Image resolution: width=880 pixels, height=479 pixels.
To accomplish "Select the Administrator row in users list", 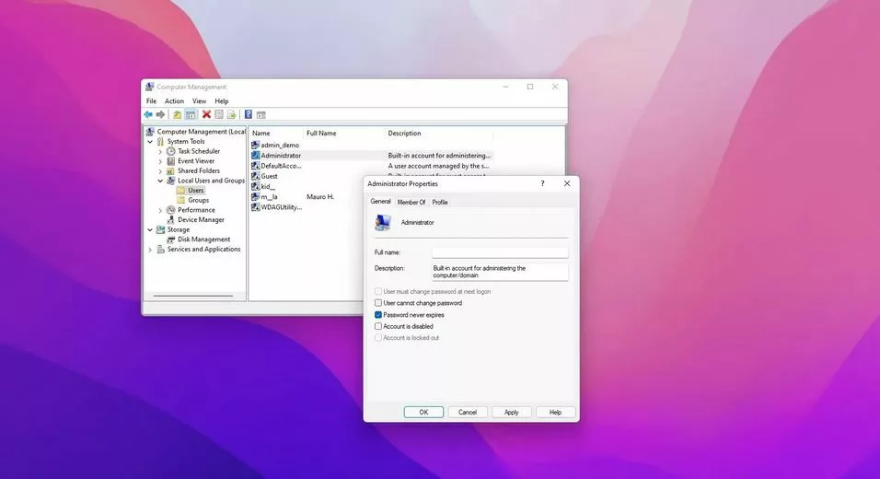I will coord(372,156).
